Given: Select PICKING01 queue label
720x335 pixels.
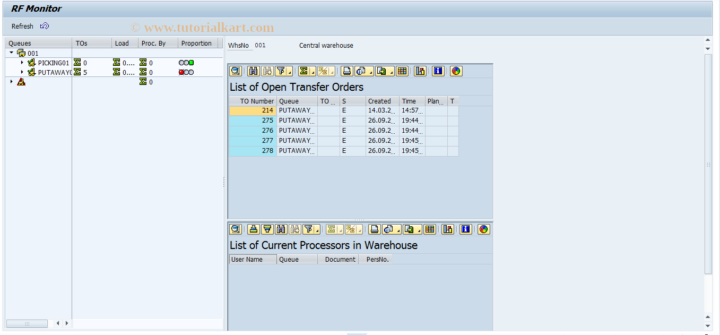Looking at the screenshot, I should 53,63.
